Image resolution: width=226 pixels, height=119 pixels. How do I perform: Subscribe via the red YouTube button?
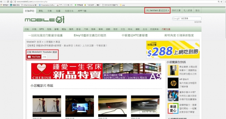click(34, 57)
